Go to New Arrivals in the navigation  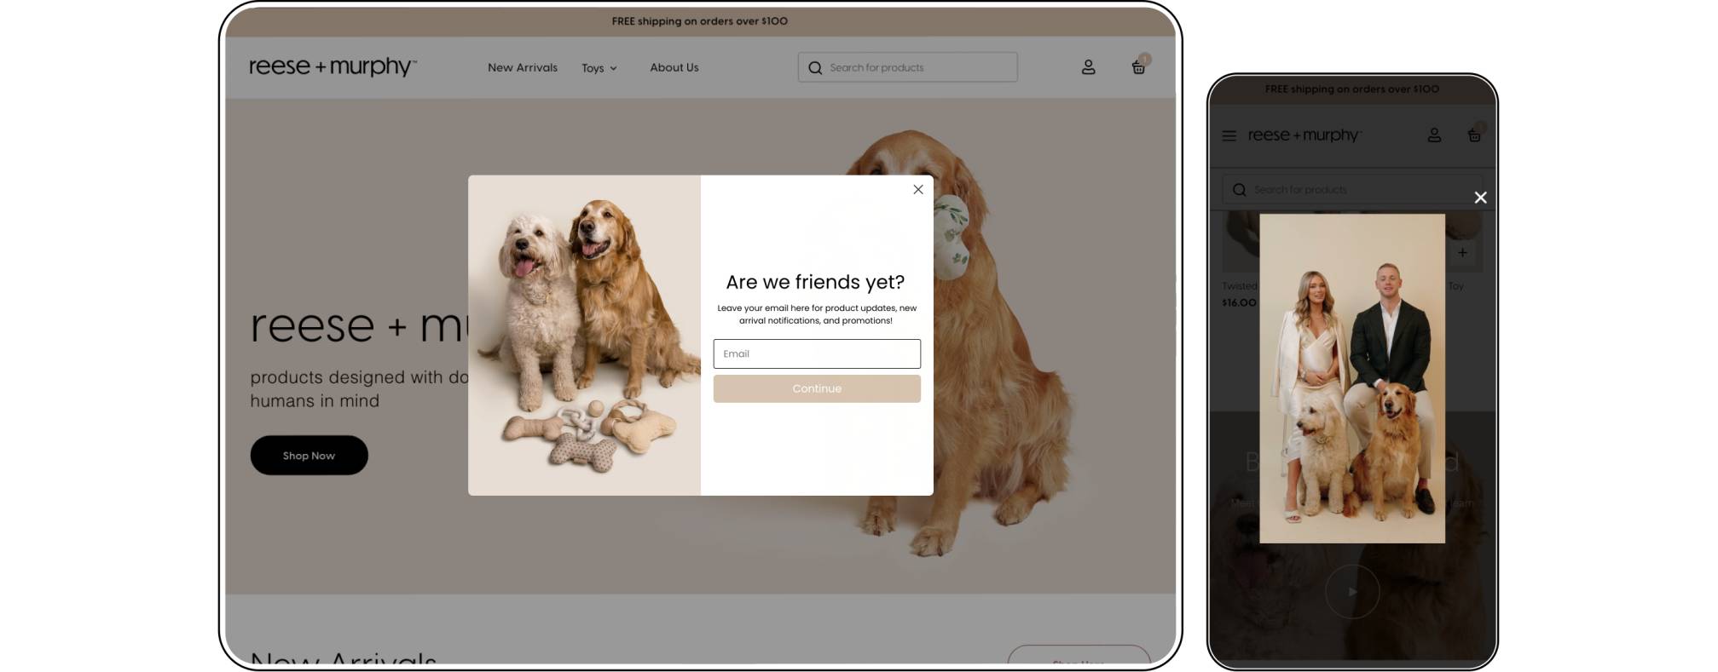click(x=522, y=67)
